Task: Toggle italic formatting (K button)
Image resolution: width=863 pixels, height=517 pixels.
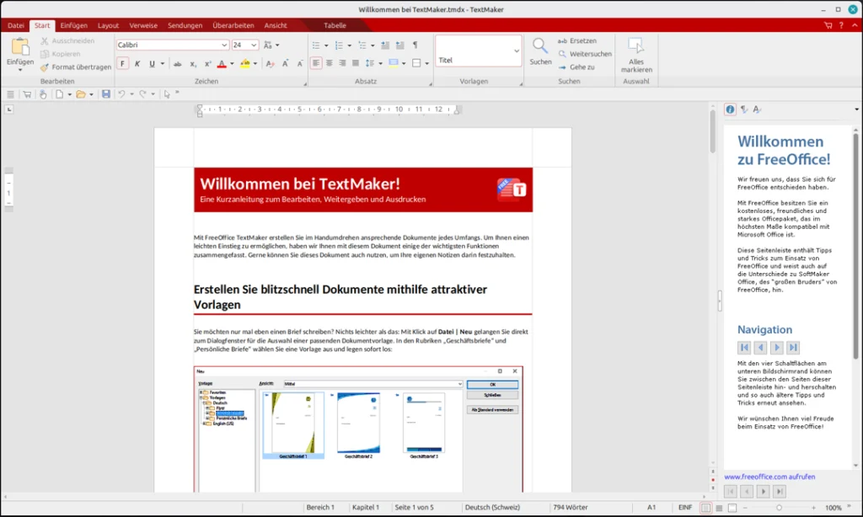Action: pos(137,64)
